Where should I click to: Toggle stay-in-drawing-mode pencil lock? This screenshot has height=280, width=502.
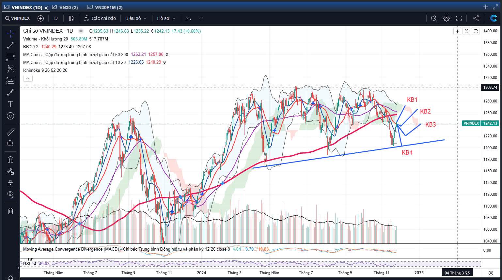(10, 171)
